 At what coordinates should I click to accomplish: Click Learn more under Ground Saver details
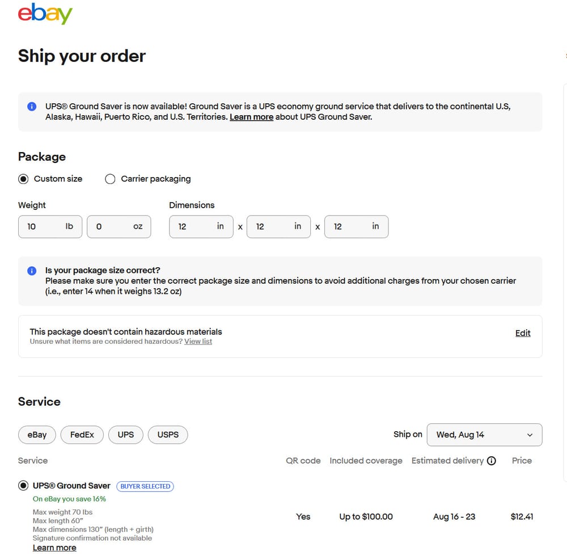coord(54,548)
